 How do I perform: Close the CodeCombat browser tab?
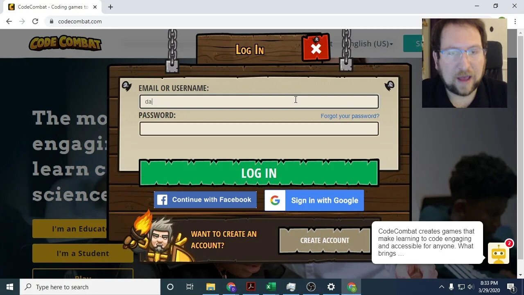coord(95,7)
